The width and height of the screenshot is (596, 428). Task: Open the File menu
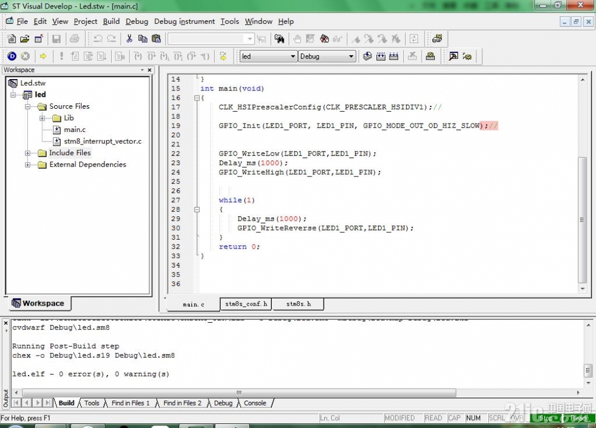tap(22, 21)
